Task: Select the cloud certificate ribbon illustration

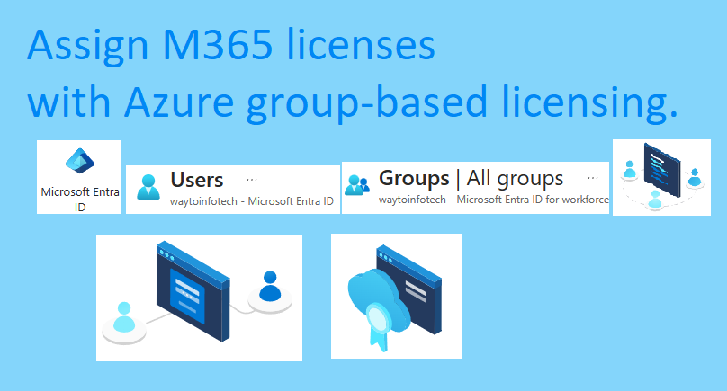Action: coord(397,296)
